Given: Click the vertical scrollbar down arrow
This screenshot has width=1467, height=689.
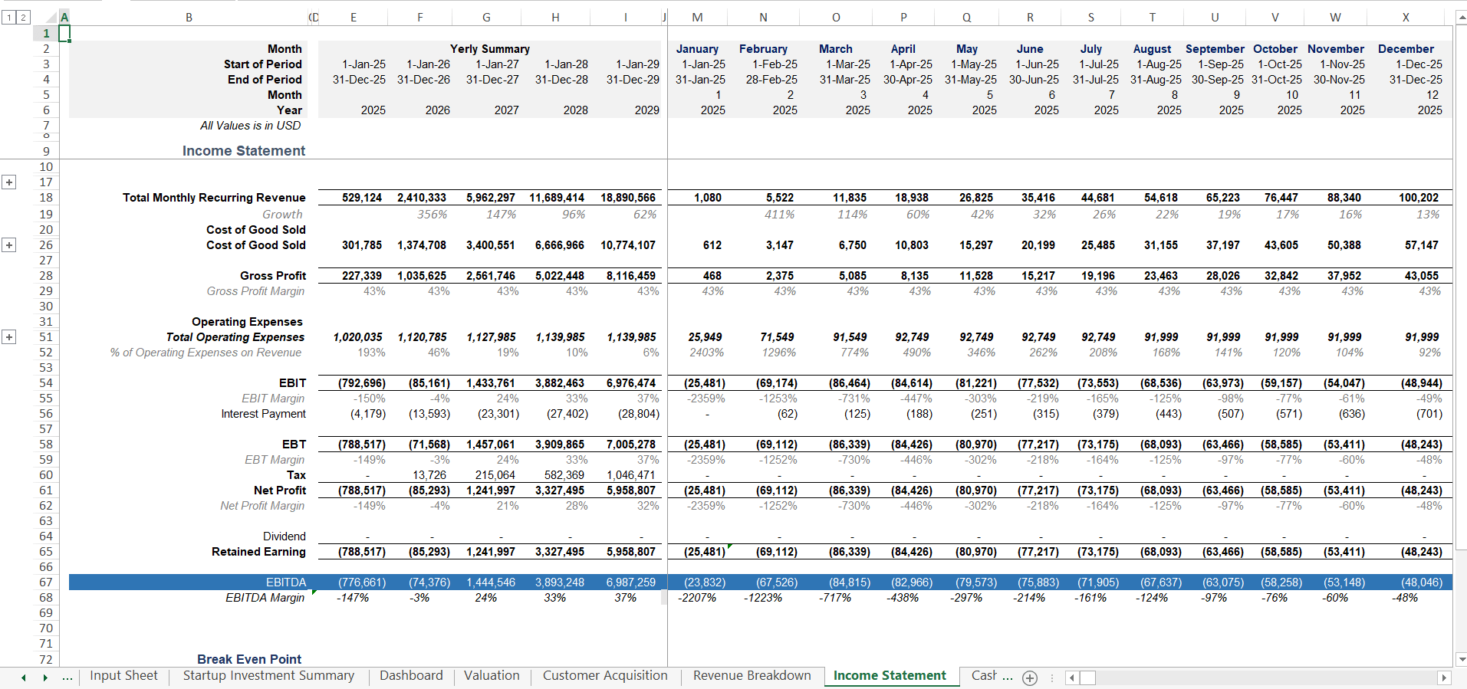Looking at the screenshot, I should (1462, 659).
